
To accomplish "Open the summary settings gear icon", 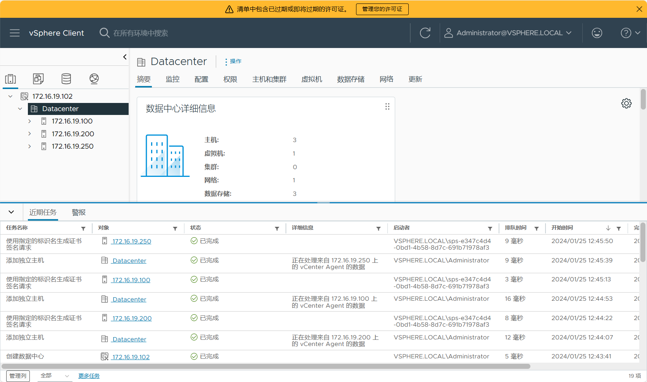I will 626,103.
